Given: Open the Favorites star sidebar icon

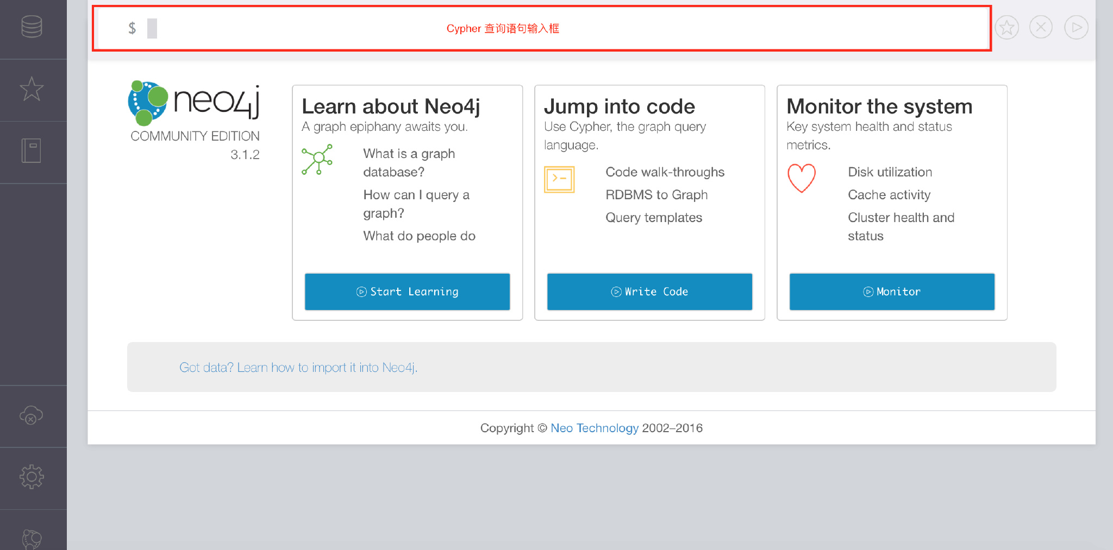Looking at the screenshot, I should pos(32,89).
